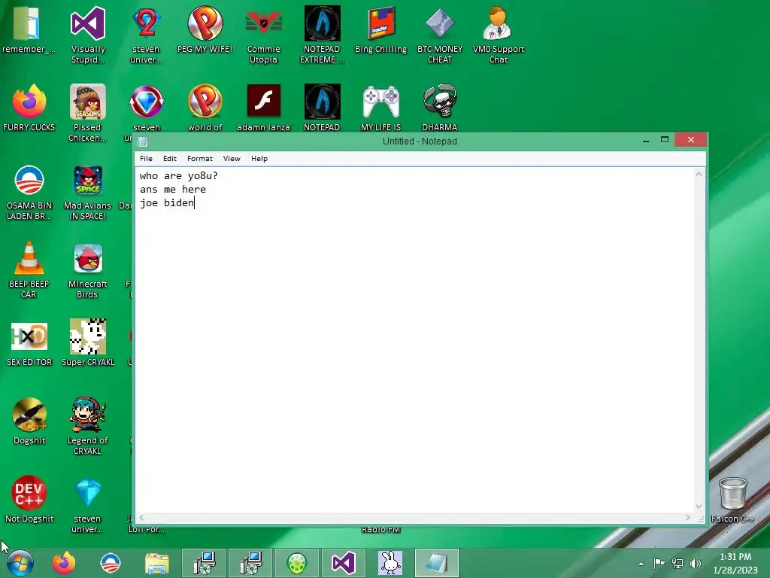Open the network tray icon

tap(678, 564)
